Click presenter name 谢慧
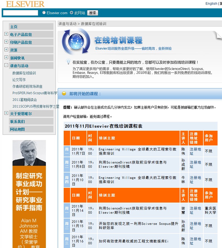This screenshot has height=248, width=222. [183, 210]
